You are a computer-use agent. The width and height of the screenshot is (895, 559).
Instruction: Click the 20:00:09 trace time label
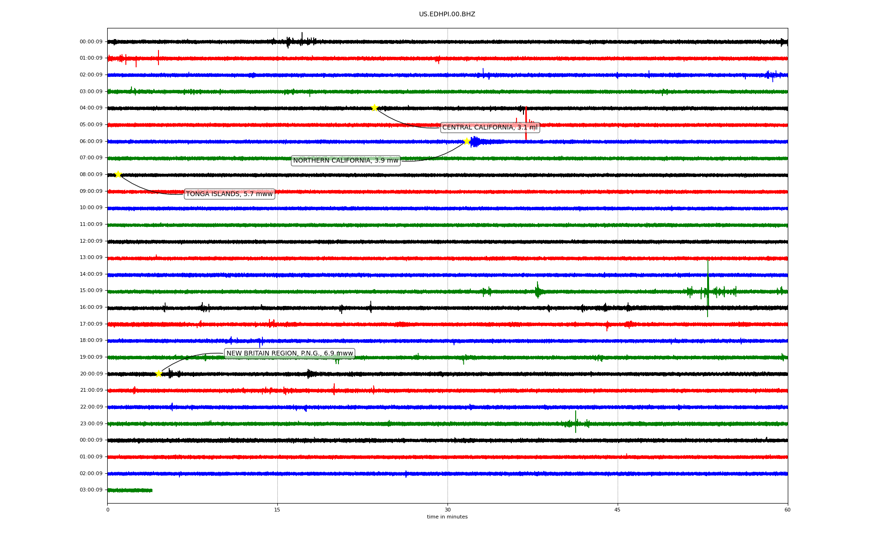(x=91, y=374)
